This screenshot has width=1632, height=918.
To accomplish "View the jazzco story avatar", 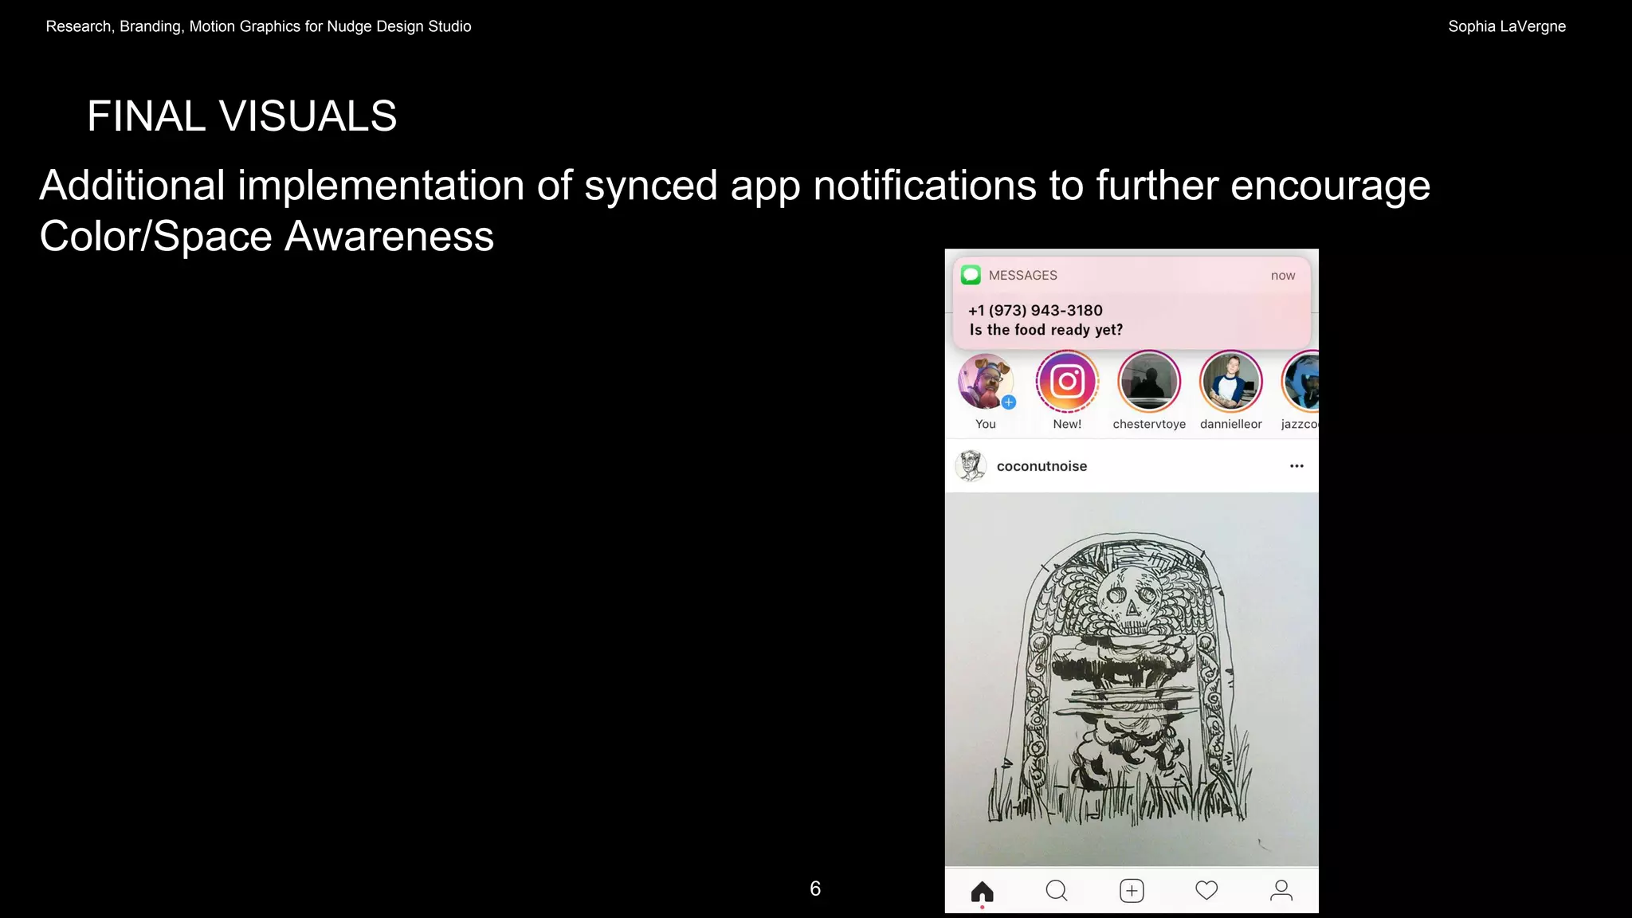I will [1302, 381].
